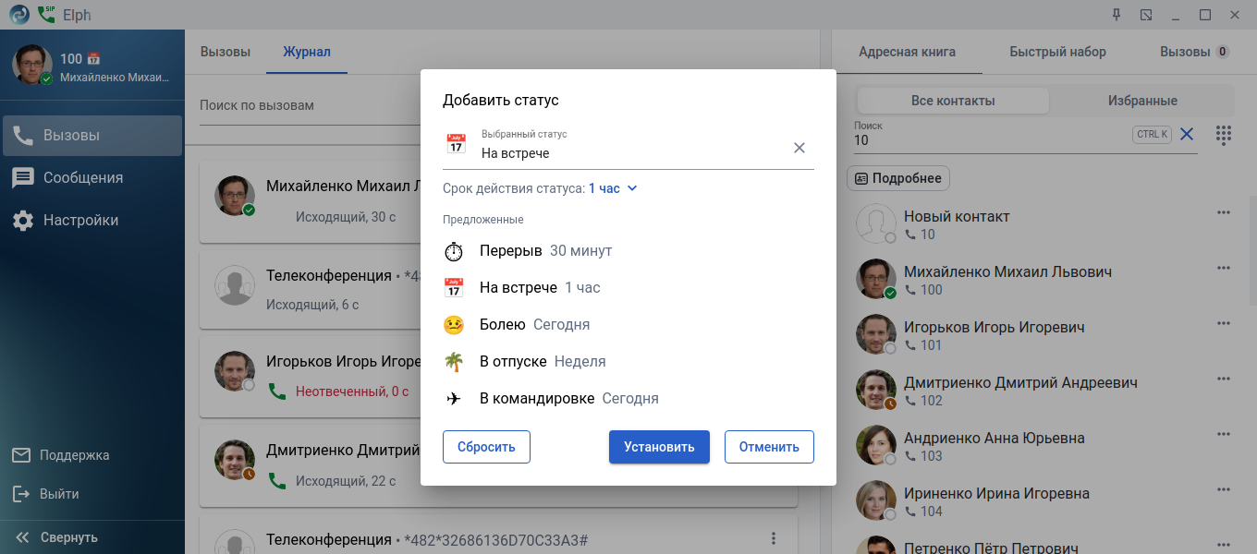This screenshot has height=554, width=1257.
Task: Click the calendar emoji next to the selected status
Action: click(x=456, y=145)
